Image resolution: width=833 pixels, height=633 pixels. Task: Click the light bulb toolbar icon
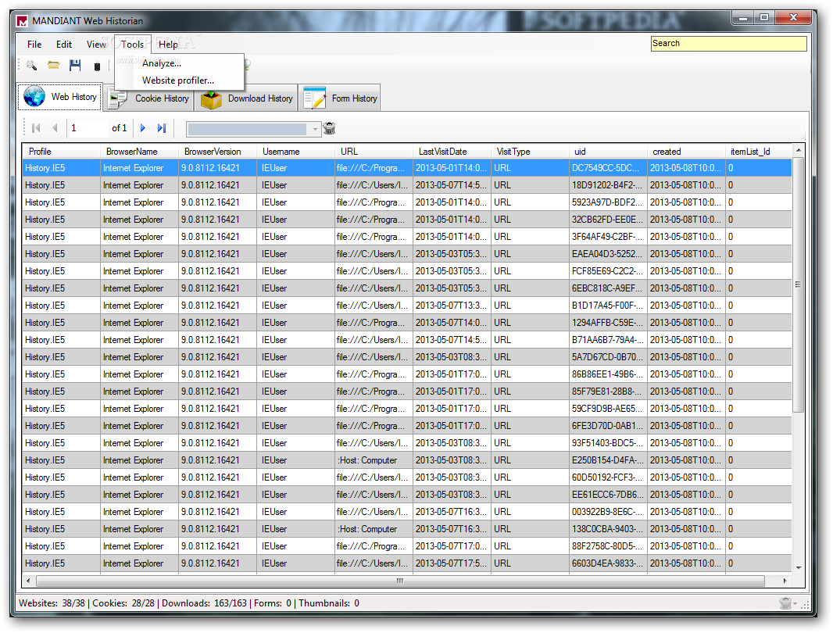(x=247, y=65)
